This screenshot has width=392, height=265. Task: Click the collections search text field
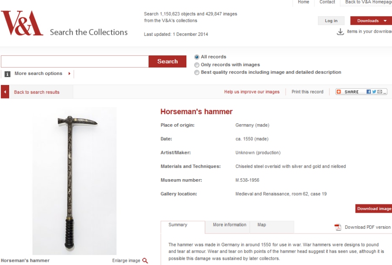(75, 61)
